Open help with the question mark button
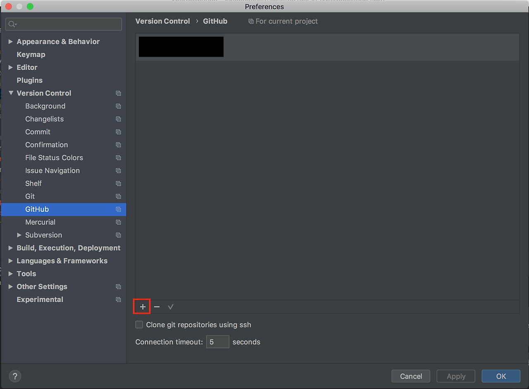This screenshot has height=389, width=529. [x=15, y=376]
